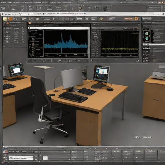Click the white text field in the bottom panel

[21, 158]
